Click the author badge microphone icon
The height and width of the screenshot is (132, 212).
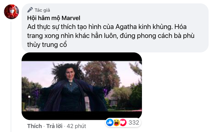[30, 10]
